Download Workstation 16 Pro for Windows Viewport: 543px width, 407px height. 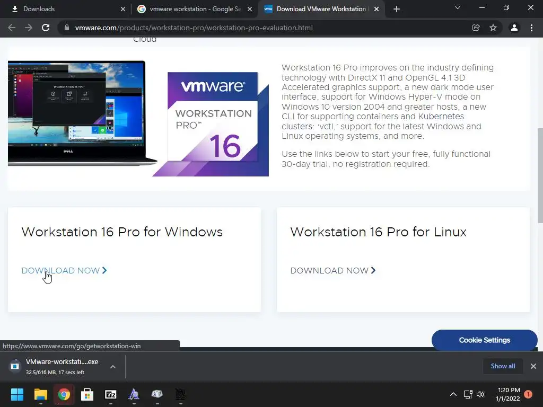click(x=64, y=270)
